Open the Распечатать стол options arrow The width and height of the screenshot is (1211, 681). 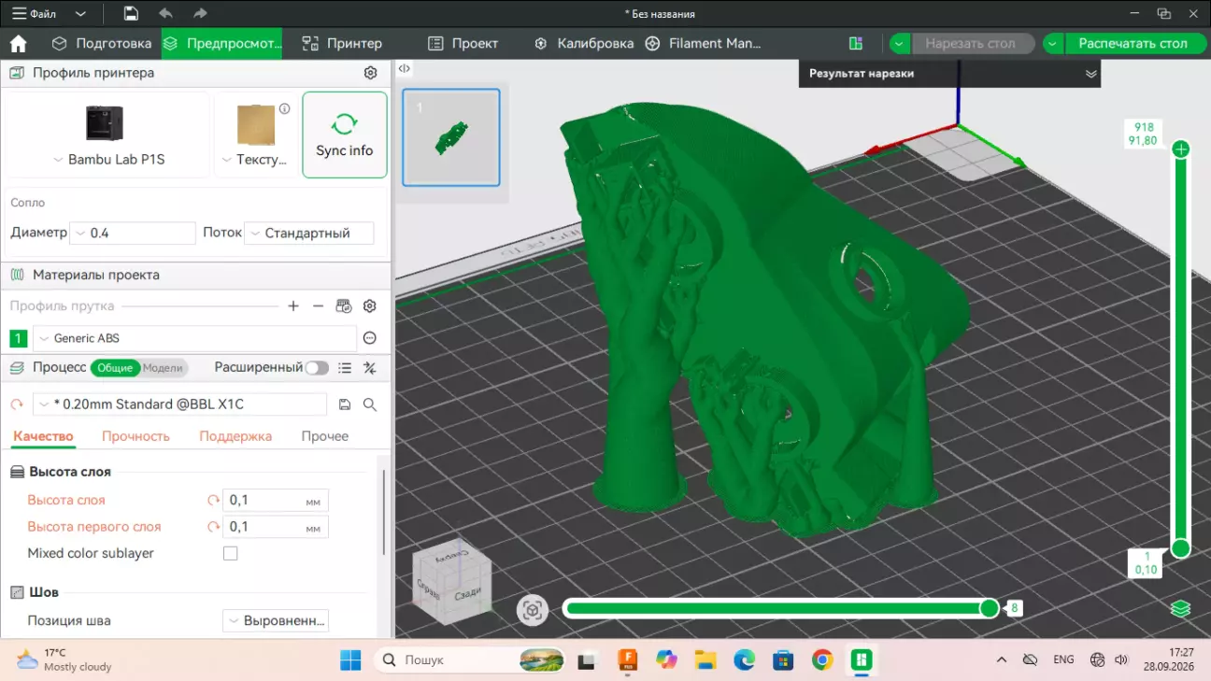click(1054, 44)
